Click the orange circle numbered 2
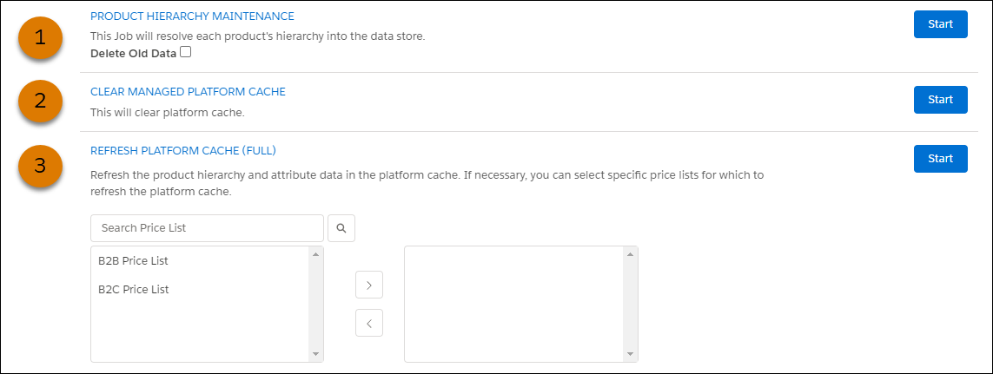Image resolution: width=993 pixels, height=374 pixels. coord(41,101)
